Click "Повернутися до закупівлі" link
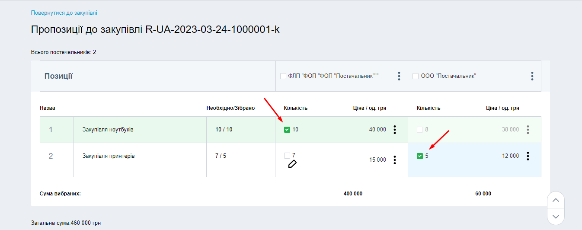The width and height of the screenshot is (582, 230). pos(67,13)
